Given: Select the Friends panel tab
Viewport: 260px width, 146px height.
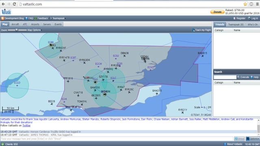Looking at the screenshot, I should pos(220,25).
